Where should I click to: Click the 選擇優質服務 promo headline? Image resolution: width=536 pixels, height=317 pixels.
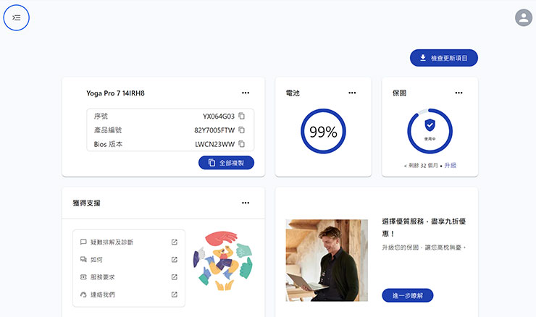tap(424, 227)
